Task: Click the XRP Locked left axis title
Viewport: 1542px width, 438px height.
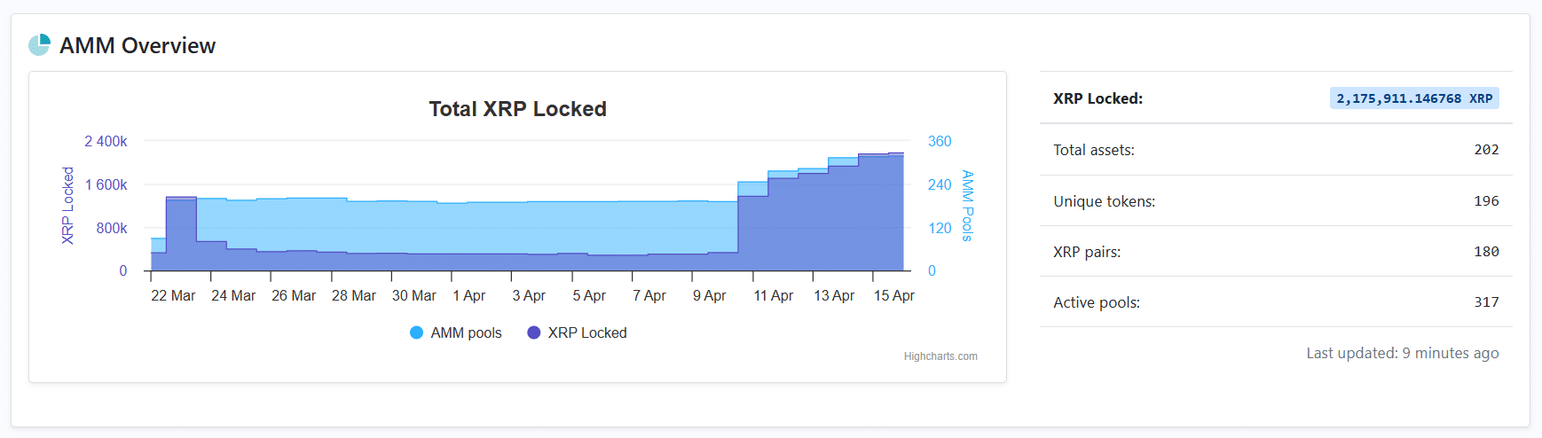Action: 68,206
